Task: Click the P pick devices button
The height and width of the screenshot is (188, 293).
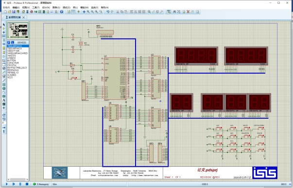Action: coord(9,43)
